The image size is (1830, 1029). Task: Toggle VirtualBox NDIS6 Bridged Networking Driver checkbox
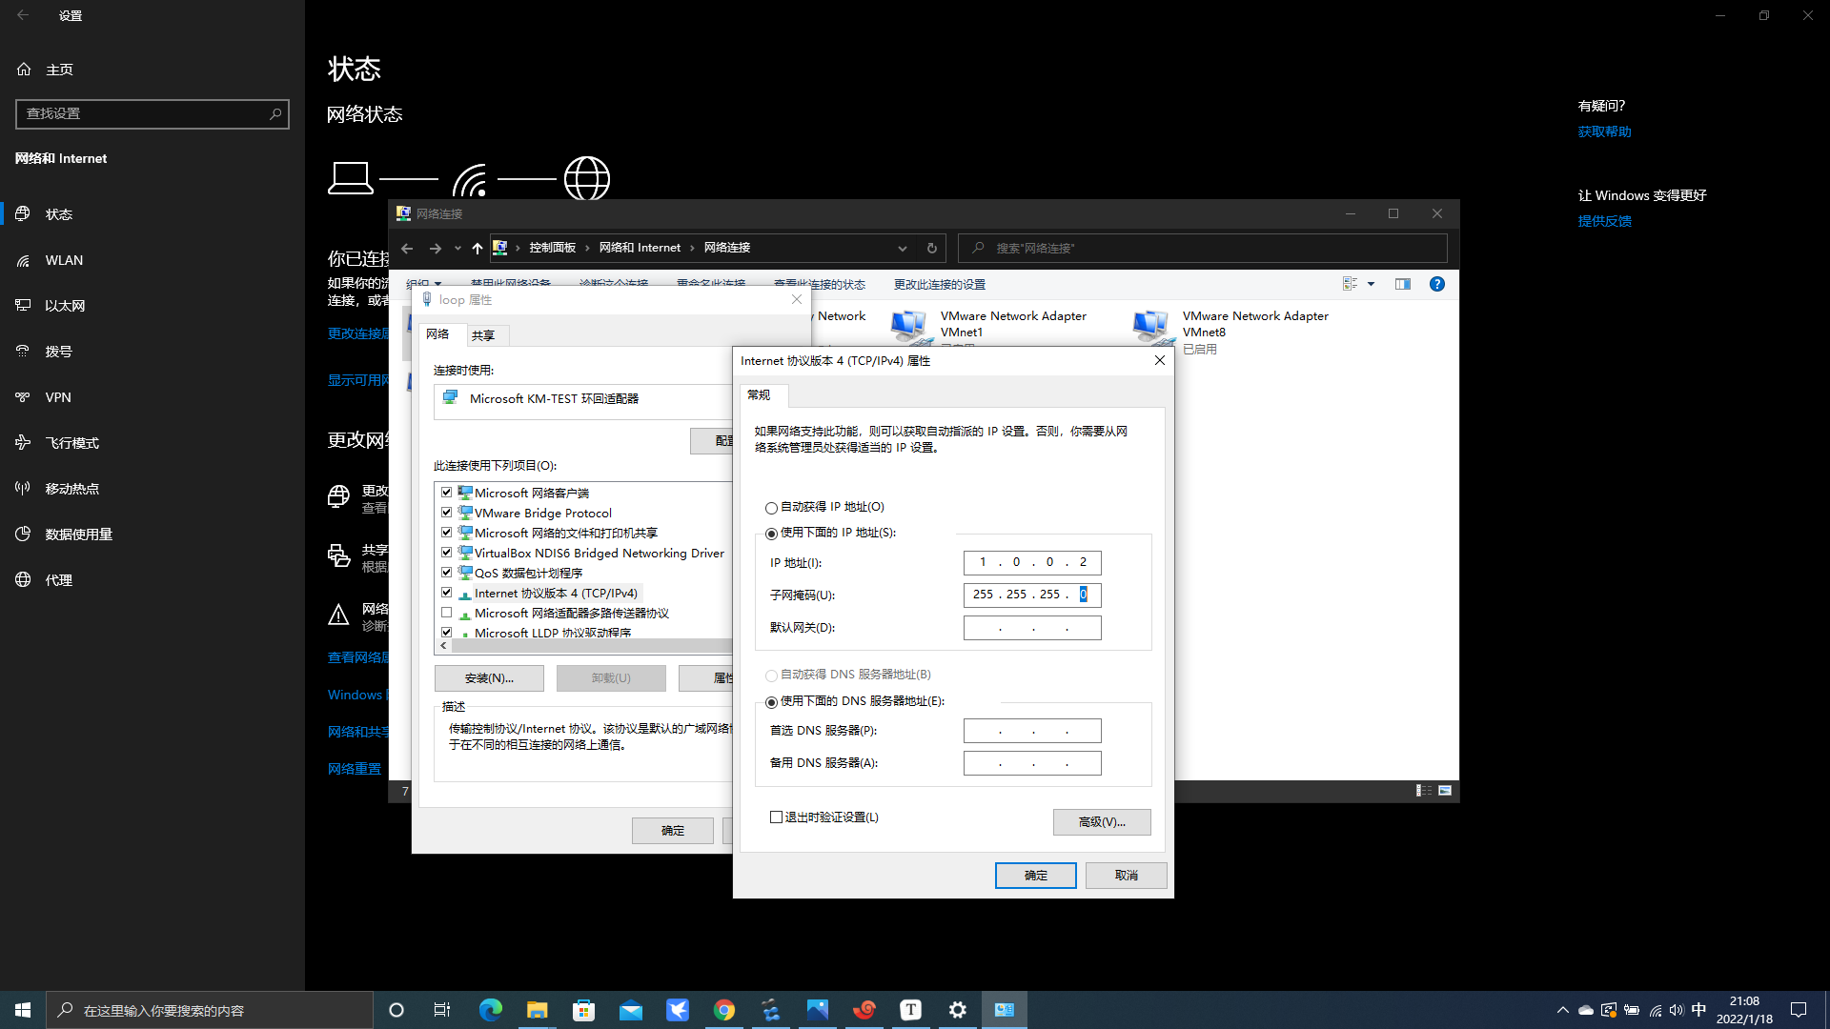pos(446,553)
